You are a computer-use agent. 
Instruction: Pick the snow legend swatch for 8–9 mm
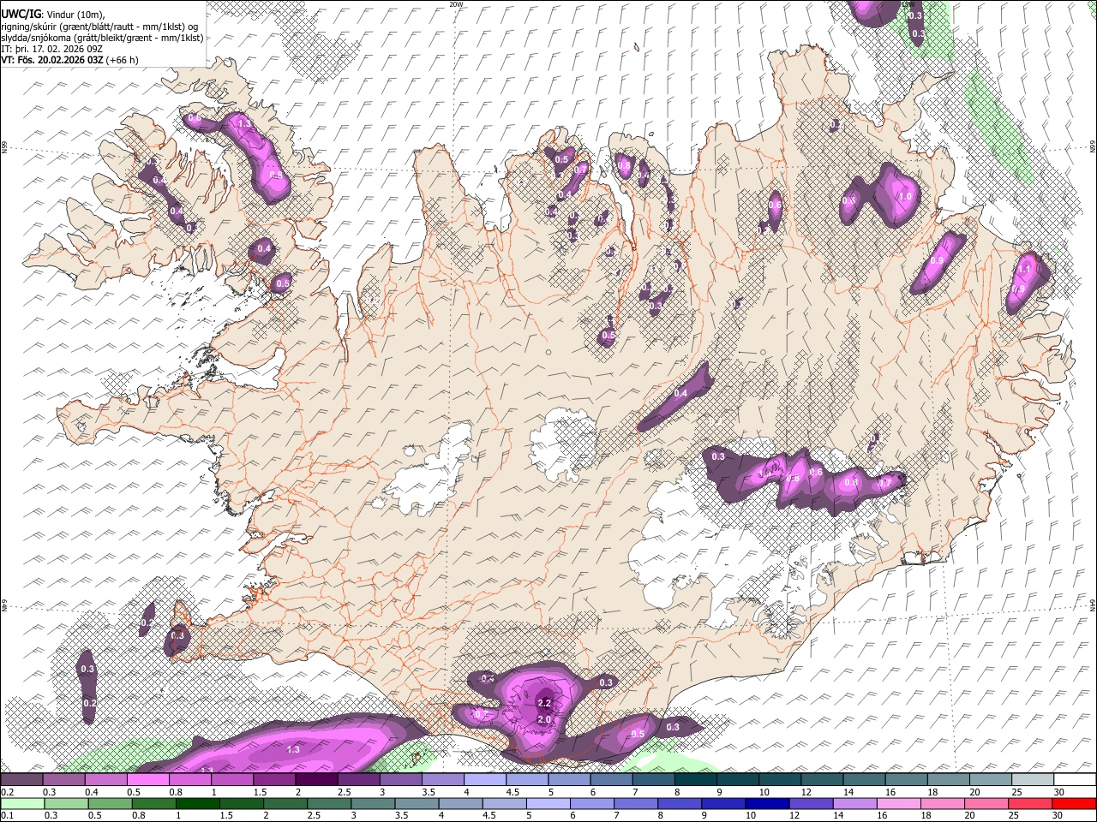[695, 780]
